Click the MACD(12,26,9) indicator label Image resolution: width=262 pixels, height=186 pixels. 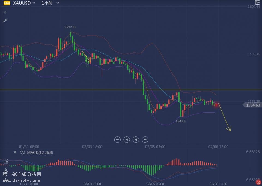point(40,152)
